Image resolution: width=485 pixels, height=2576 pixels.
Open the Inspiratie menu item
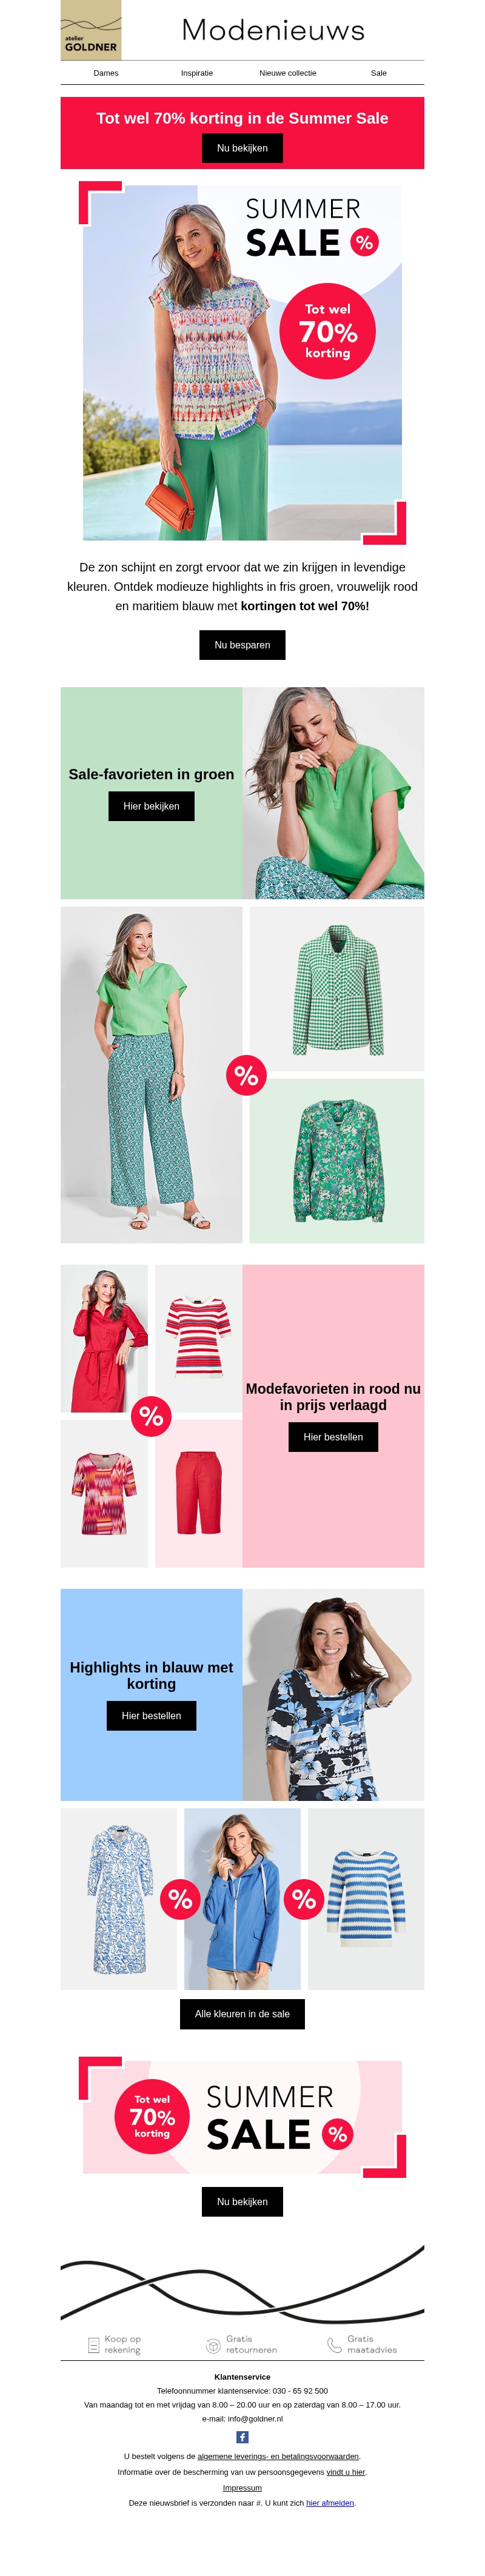point(197,73)
